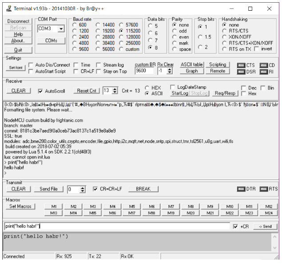The image size is (282, 265).
Task: Click the RI indicator LED
Action: [x=264, y=72]
